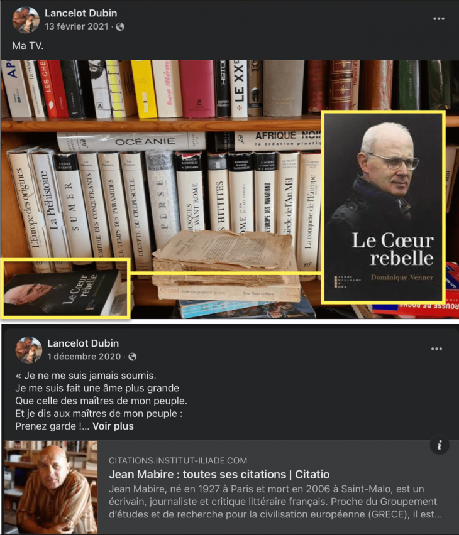This screenshot has height=535, width=459.
Task: Click the globe privacy icon beside 13 février 2021
Action: click(120, 26)
